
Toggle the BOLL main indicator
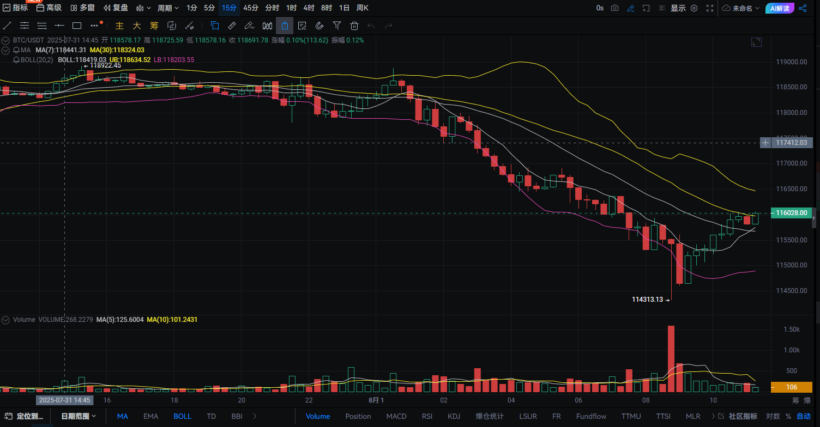[x=183, y=416]
